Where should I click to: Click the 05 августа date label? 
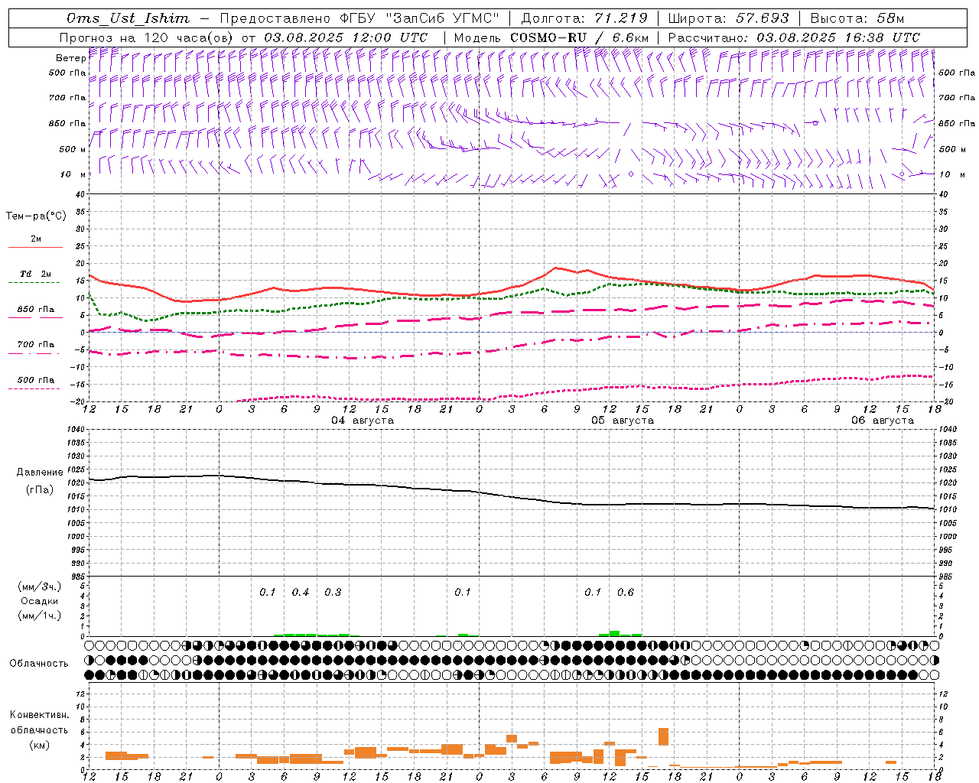pos(623,421)
